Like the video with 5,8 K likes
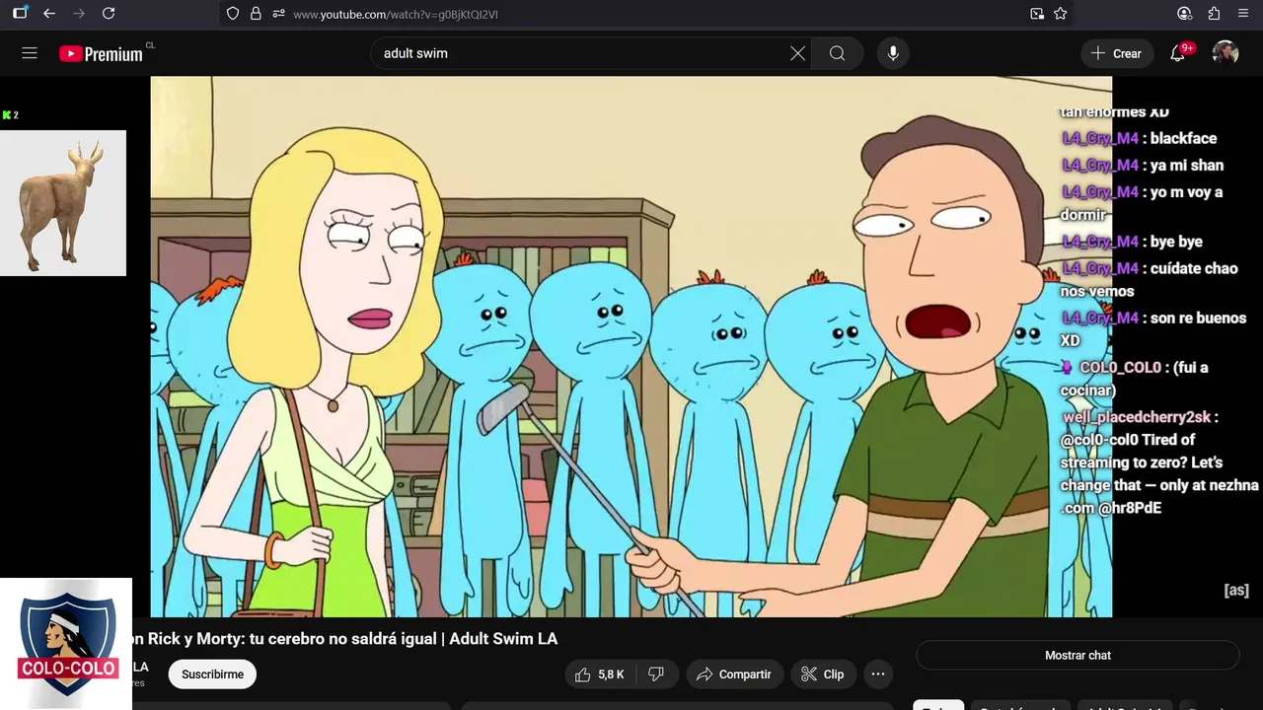 click(600, 674)
